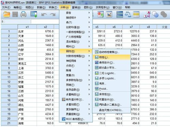Click icon beside 自动线性建模(A)
This screenshot has width=170, height=131.
(97, 52)
